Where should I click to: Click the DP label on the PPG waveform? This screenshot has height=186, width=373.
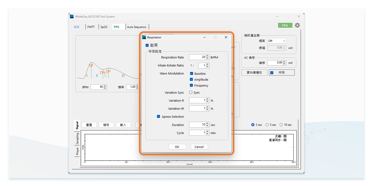tap(108, 71)
